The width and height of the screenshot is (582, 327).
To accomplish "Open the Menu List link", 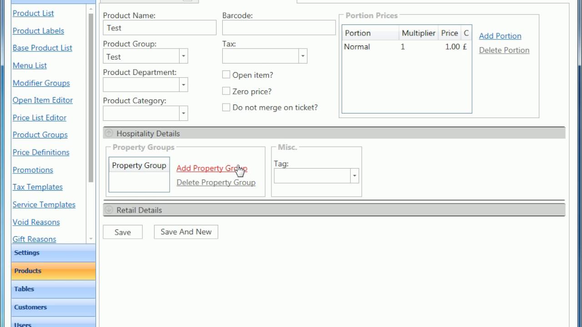I will click(x=30, y=65).
